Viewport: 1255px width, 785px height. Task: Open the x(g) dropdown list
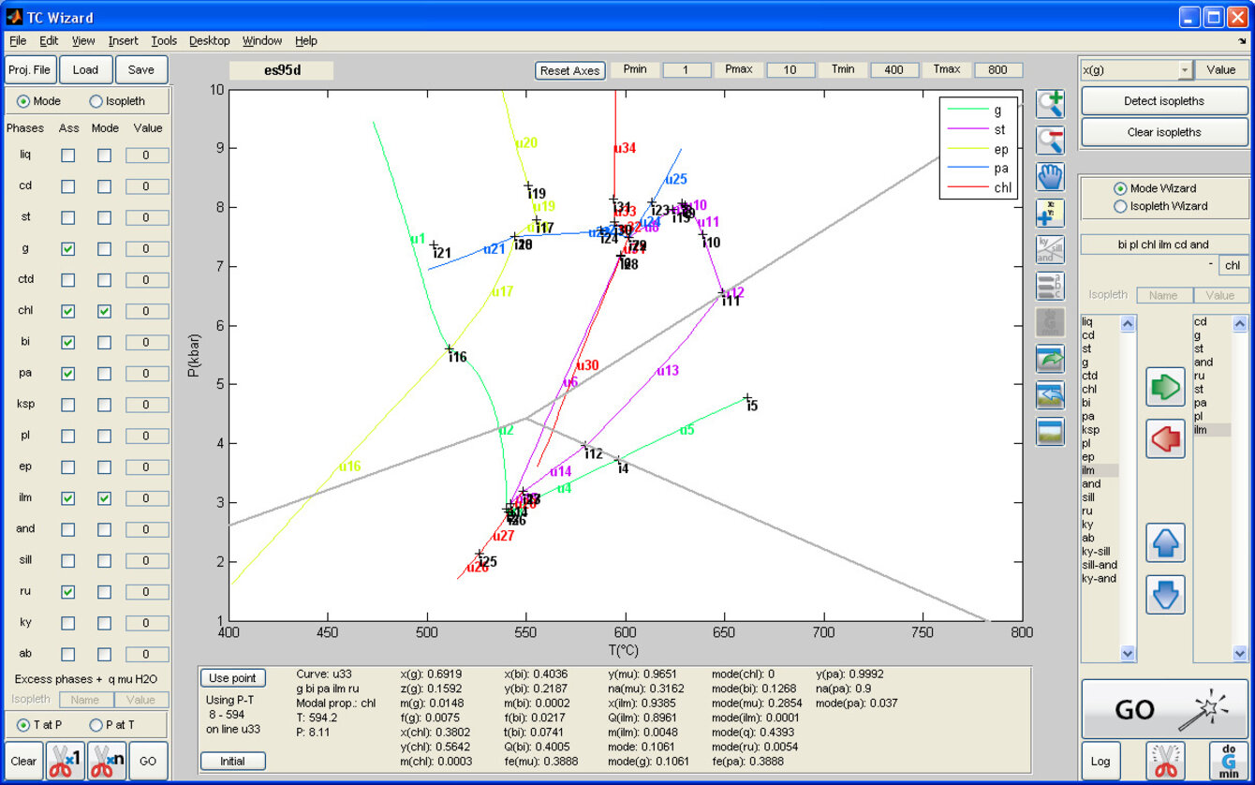(x=1185, y=70)
